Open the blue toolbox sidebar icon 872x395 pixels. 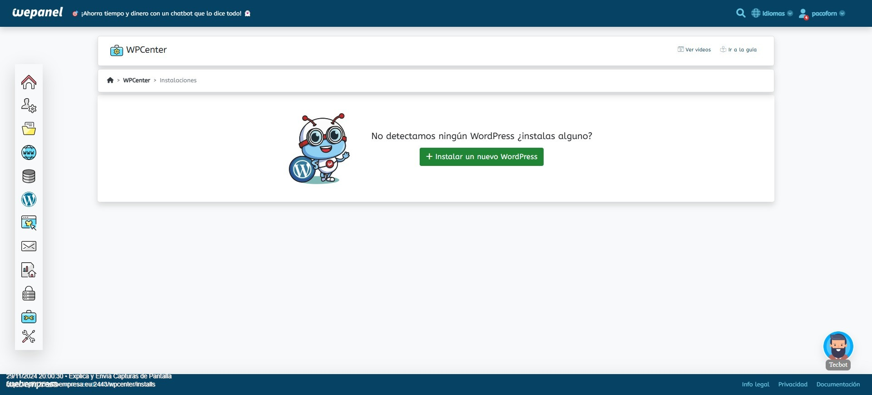coord(29,317)
